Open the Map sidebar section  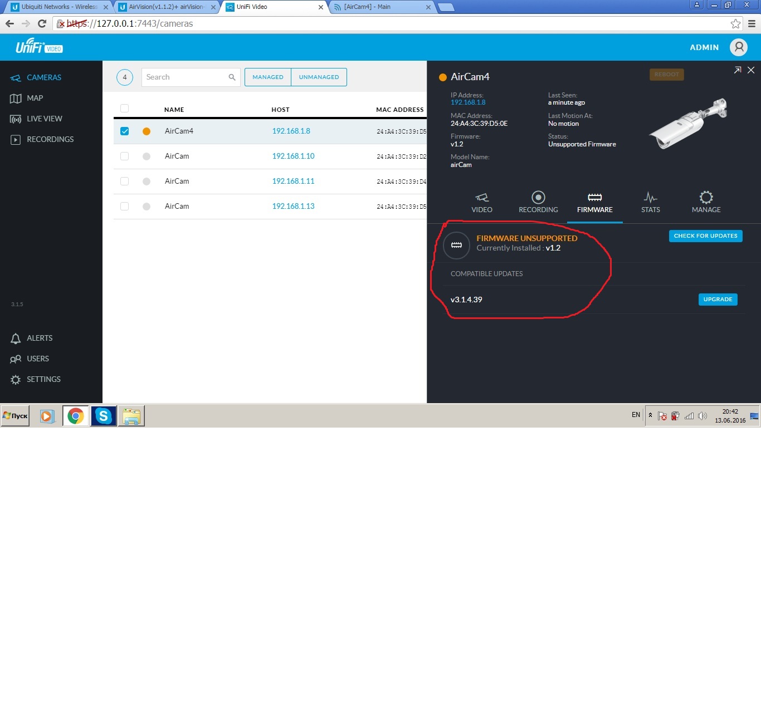click(26, 98)
